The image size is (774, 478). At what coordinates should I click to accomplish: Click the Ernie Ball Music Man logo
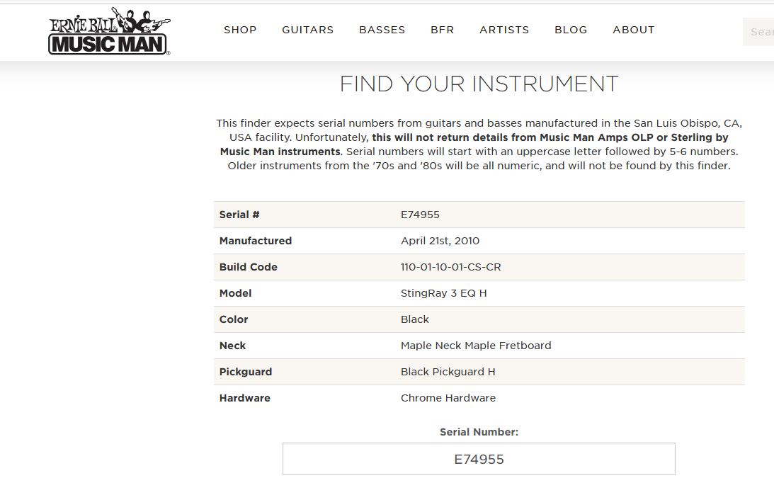(x=109, y=30)
